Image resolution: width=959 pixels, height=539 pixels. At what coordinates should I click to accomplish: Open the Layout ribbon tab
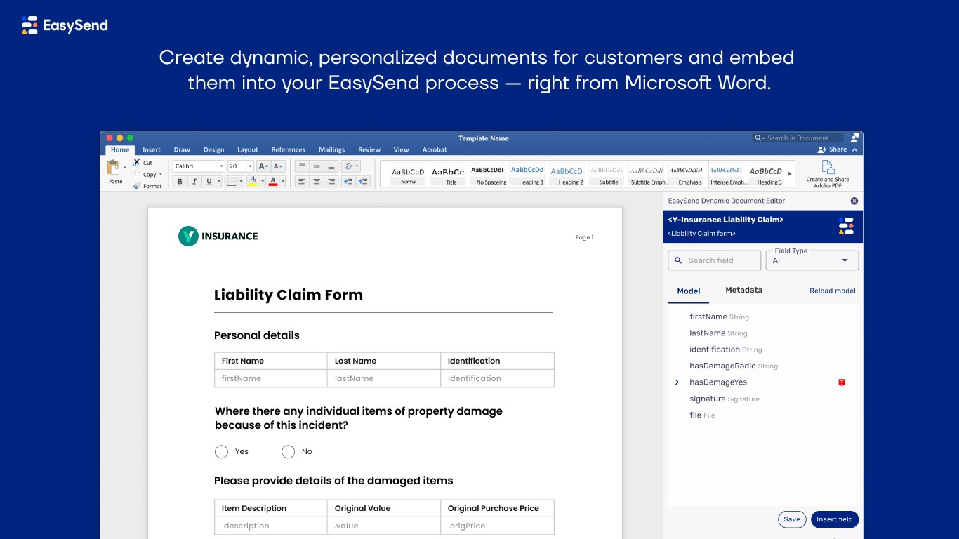click(248, 149)
